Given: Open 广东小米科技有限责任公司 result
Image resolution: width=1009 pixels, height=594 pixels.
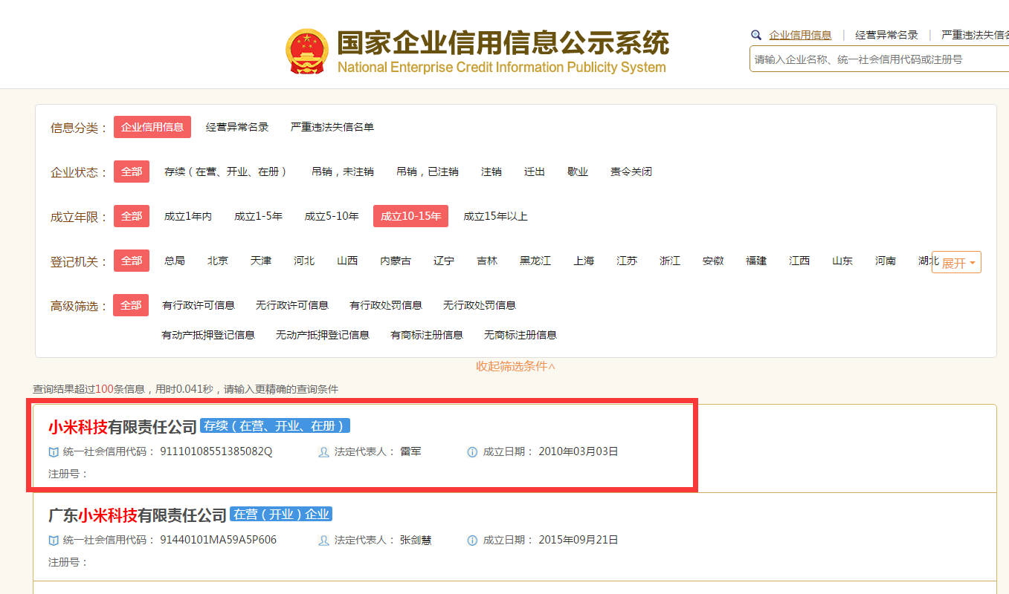Looking at the screenshot, I should click(x=138, y=515).
